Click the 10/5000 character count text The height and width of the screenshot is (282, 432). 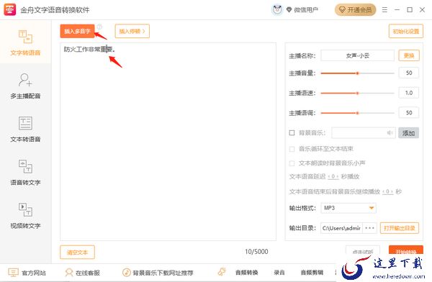256,252
